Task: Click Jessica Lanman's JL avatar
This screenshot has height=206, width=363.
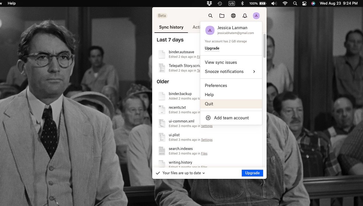Action: (x=256, y=16)
